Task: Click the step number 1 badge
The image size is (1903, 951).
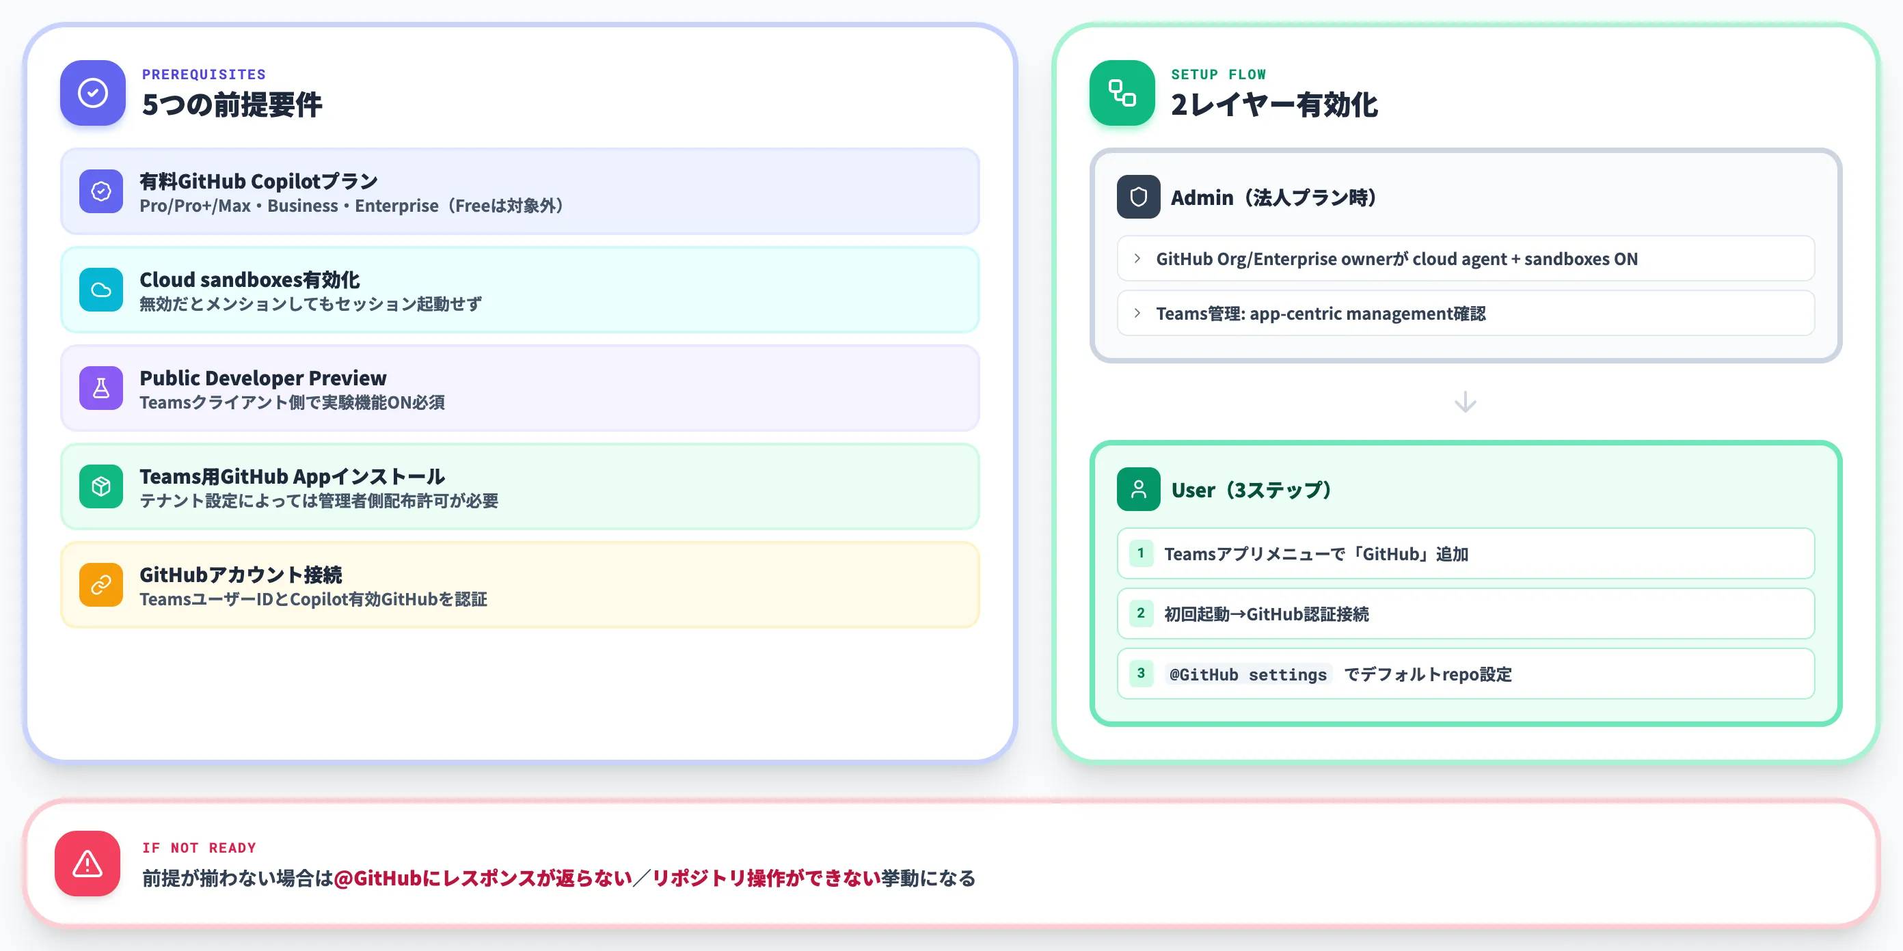Action: pos(1141,553)
